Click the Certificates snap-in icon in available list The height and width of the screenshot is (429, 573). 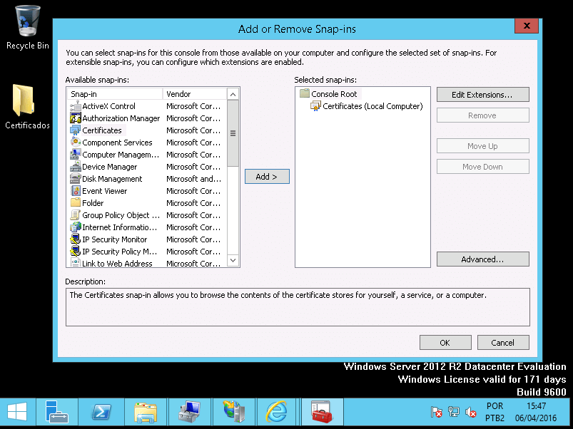click(75, 130)
